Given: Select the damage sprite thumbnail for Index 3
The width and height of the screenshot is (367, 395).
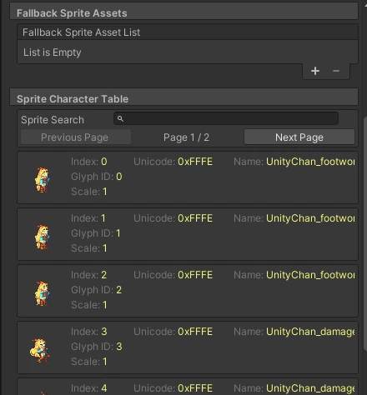Looking at the screenshot, I should tap(40, 351).
